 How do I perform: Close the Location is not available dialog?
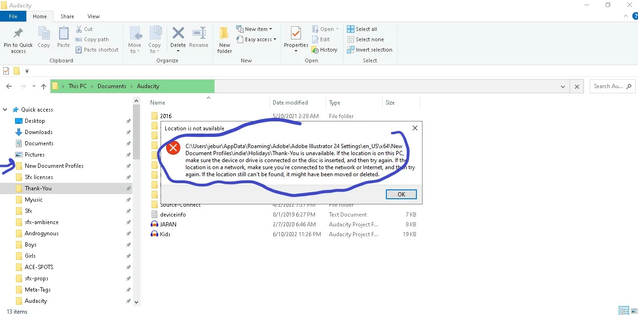pos(415,128)
